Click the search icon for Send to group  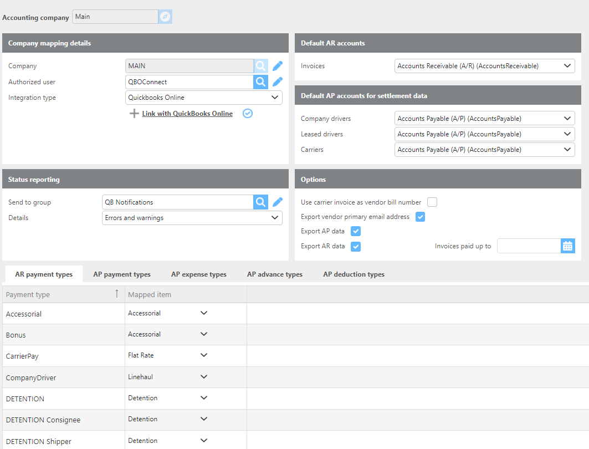[260, 202]
